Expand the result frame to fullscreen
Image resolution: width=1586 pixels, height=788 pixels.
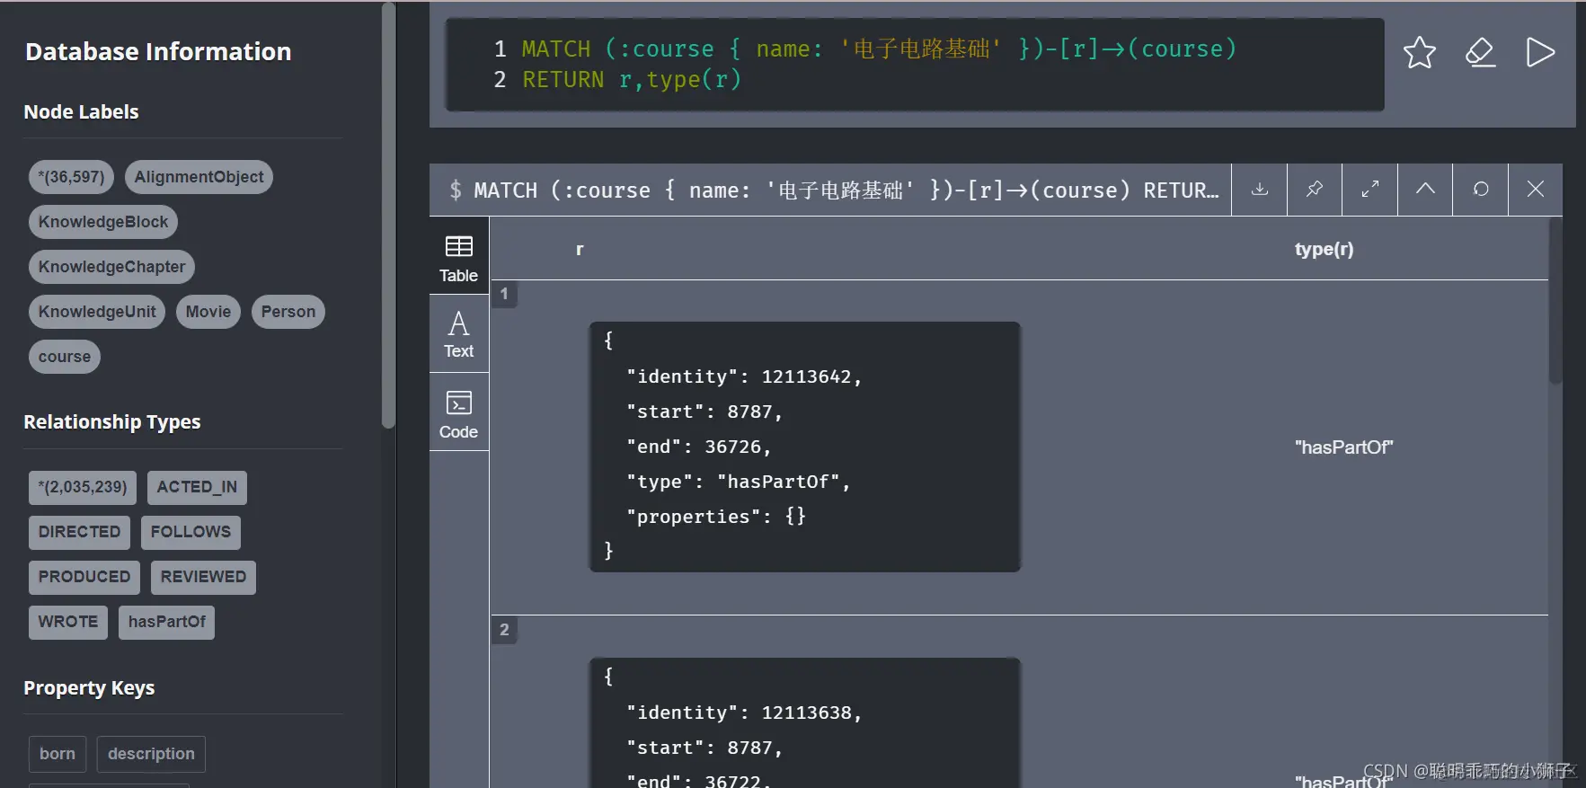point(1370,190)
